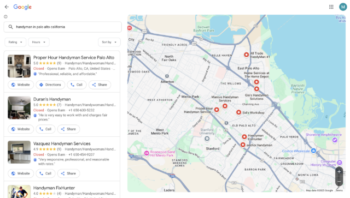
Task: Go back using the arrow beside Google logo
Action: coord(7,7)
